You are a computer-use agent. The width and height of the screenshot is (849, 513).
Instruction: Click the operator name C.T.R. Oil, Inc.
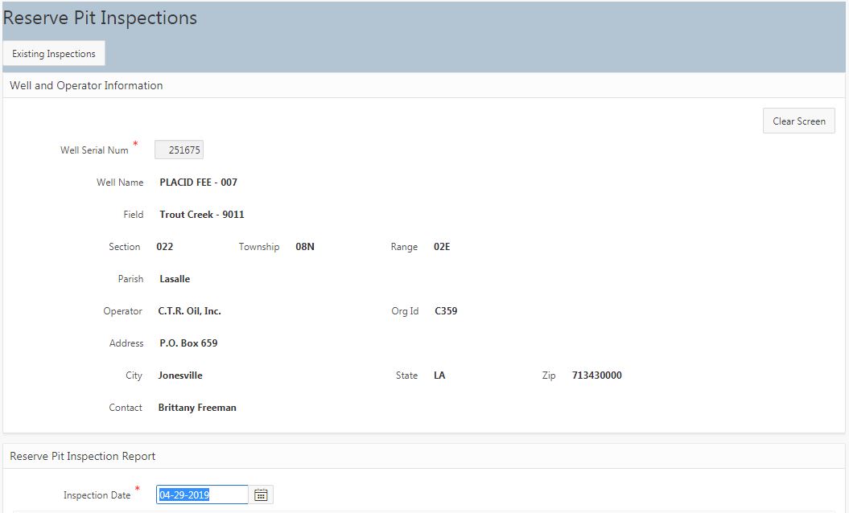(189, 311)
